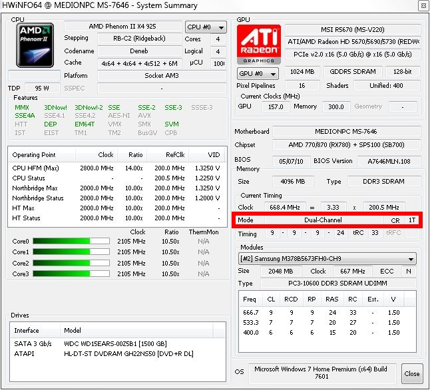Click the AMD Phenom II X4 925 name field

pyautogui.click(x=122, y=27)
